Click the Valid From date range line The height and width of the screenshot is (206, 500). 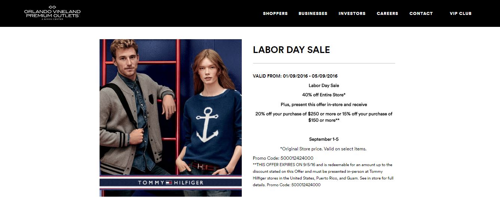pyautogui.click(x=295, y=76)
